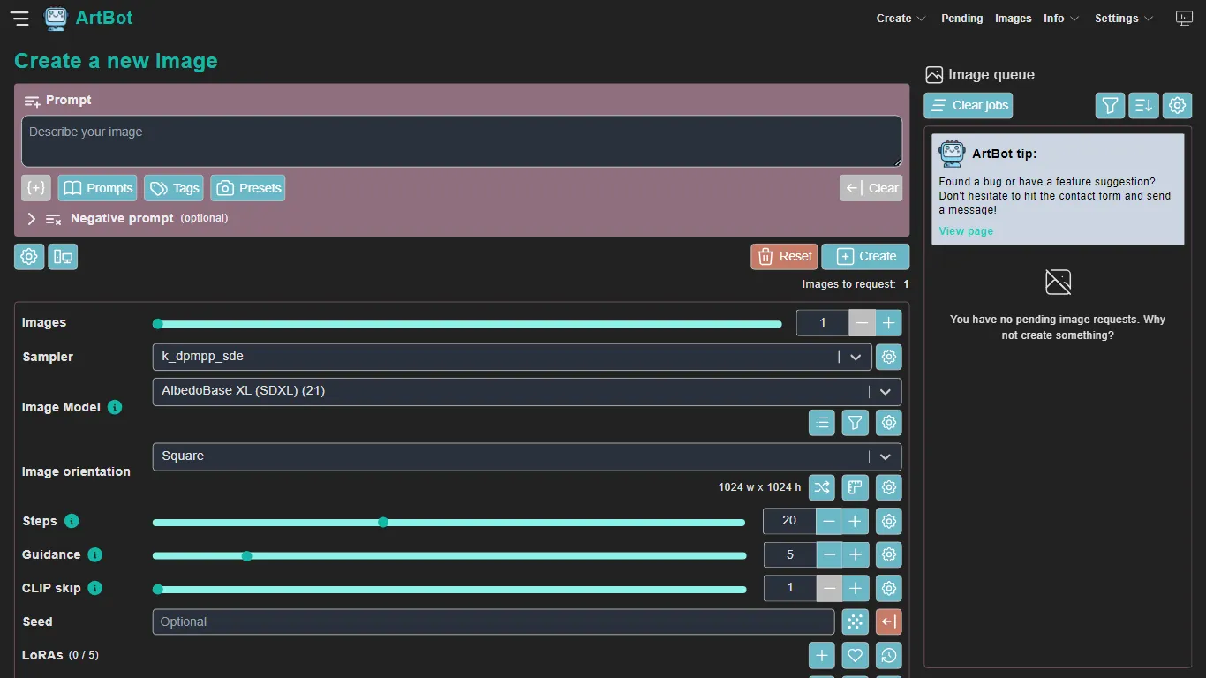Expand the Negative prompt section
1206x678 pixels.
point(32,218)
